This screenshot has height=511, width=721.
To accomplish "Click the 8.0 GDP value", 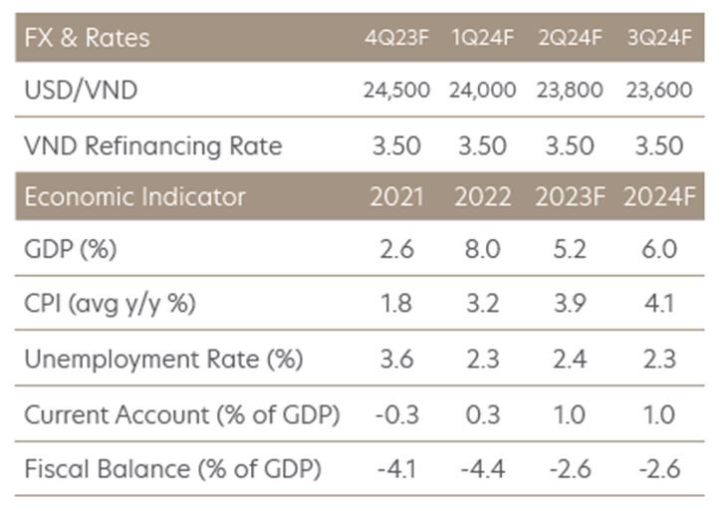I will pos(483,250).
